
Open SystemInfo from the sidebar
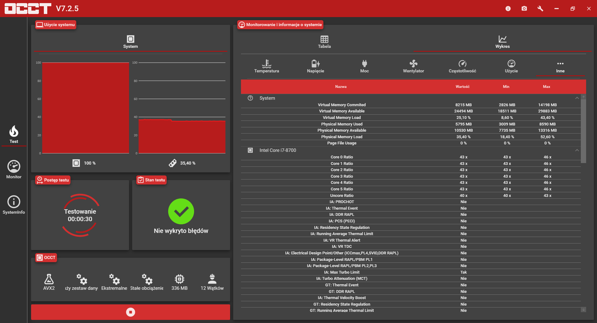coord(14,205)
